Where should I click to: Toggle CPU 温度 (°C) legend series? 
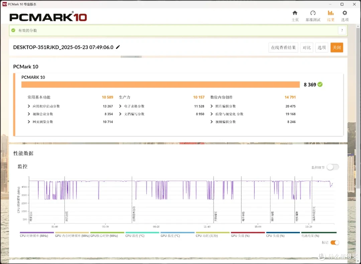[142, 235]
